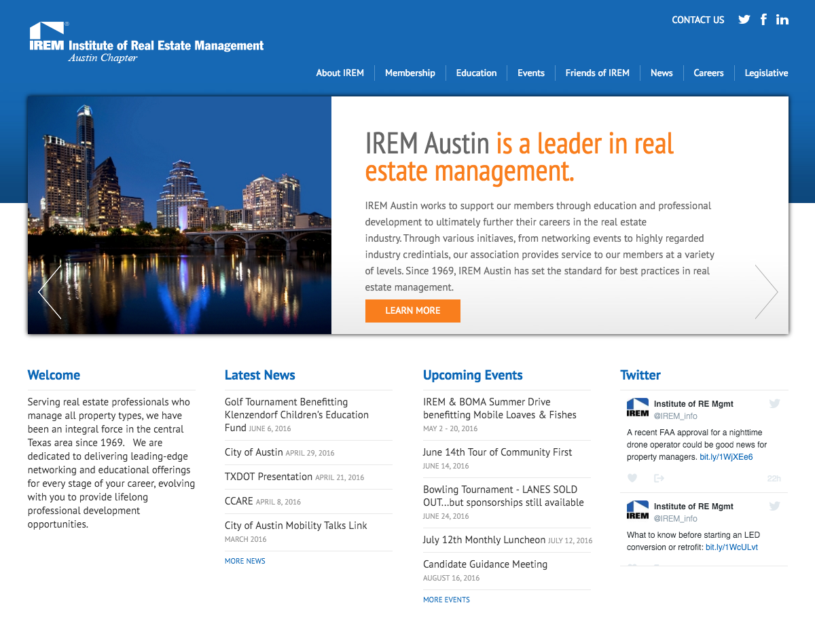Click @IREM_info handle on FAA drone tweet
815x622 pixels.
tap(676, 416)
